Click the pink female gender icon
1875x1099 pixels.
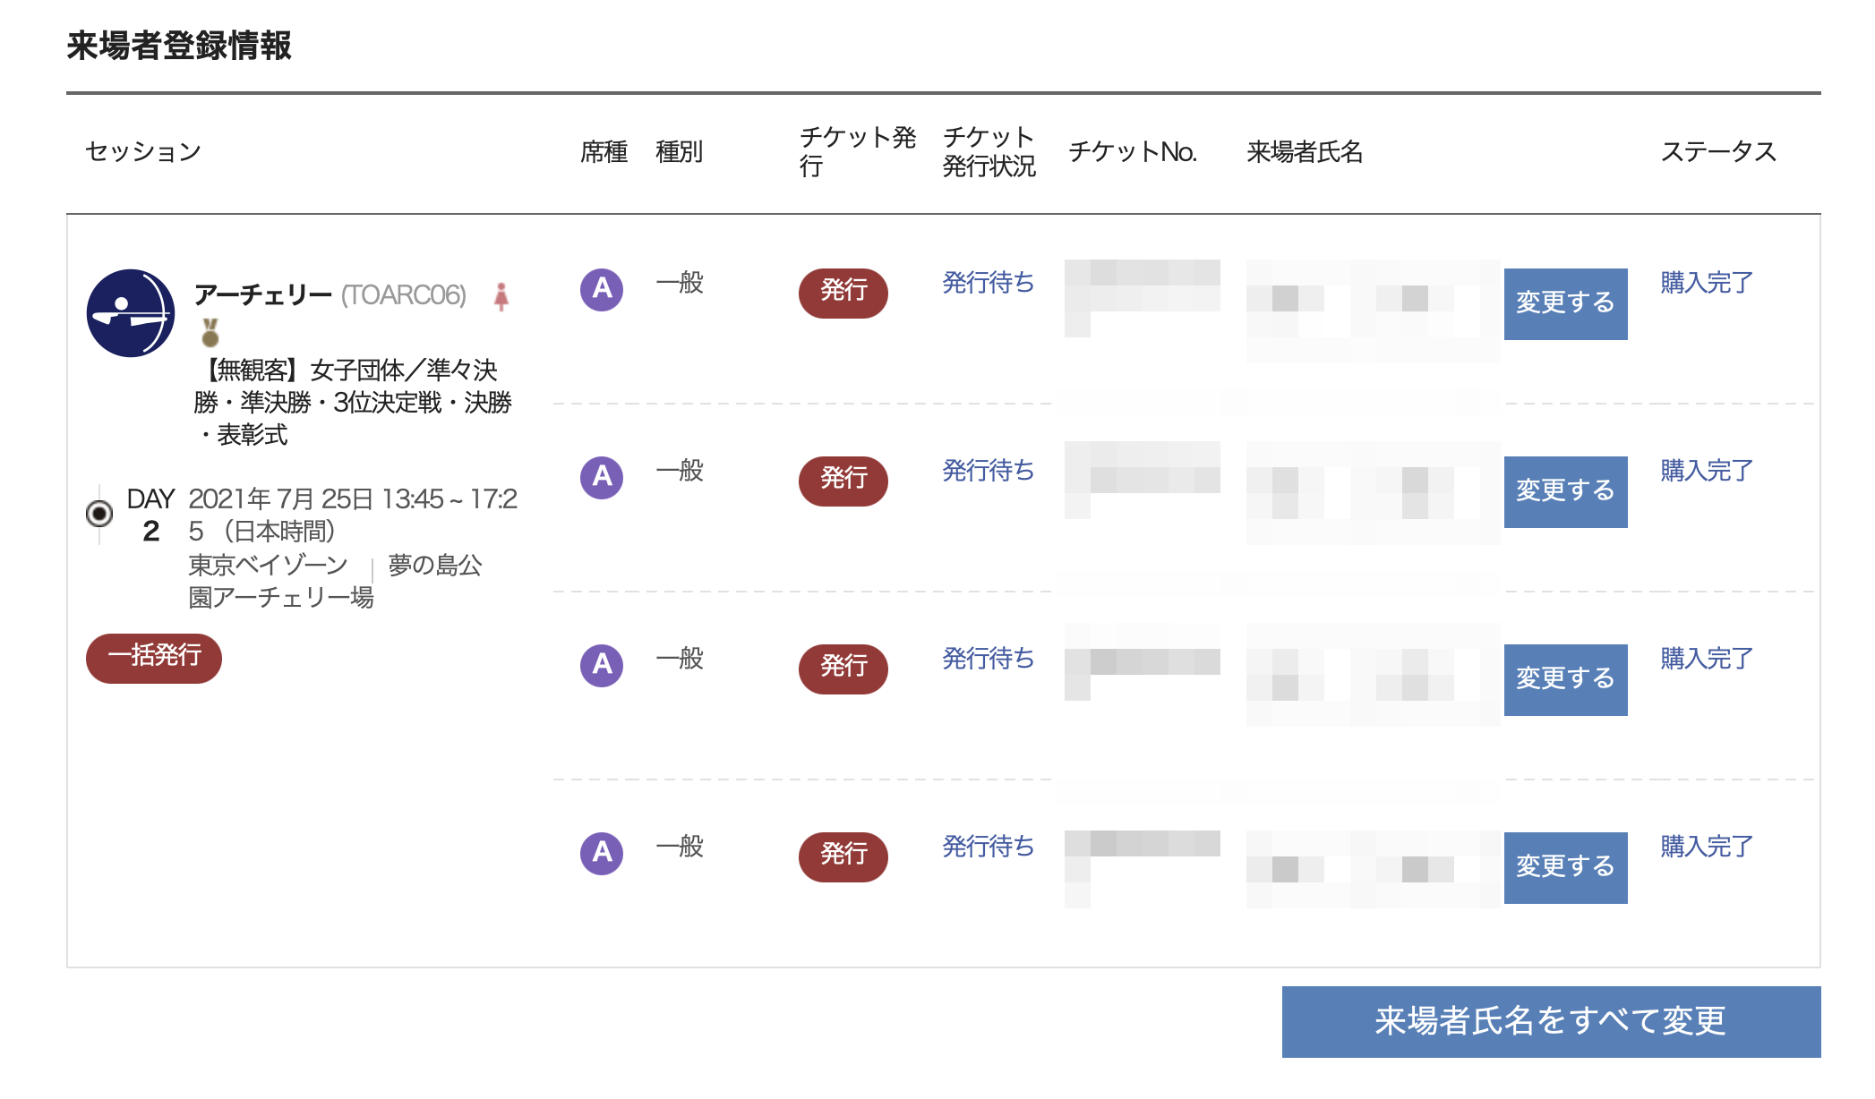click(x=501, y=296)
